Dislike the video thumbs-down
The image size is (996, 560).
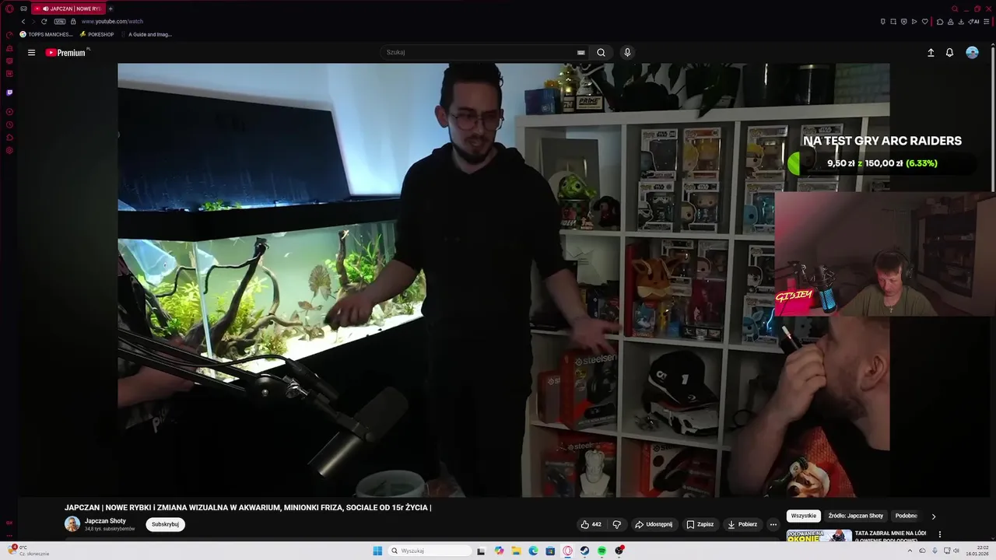coord(616,524)
